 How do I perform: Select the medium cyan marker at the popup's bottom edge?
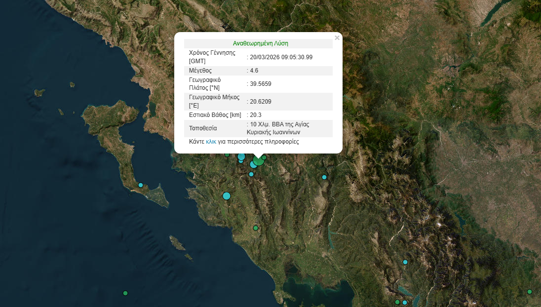click(241, 156)
